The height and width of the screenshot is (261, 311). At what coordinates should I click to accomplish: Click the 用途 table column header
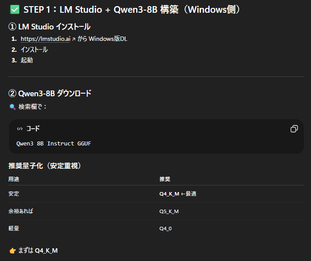pyautogui.click(x=14, y=179)
